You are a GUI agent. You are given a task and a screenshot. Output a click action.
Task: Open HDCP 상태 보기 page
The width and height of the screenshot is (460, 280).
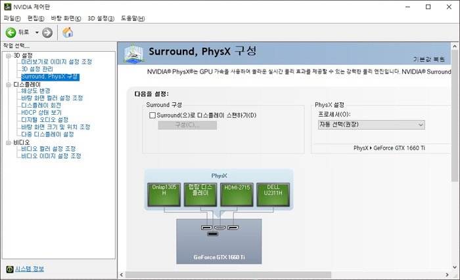41,113
